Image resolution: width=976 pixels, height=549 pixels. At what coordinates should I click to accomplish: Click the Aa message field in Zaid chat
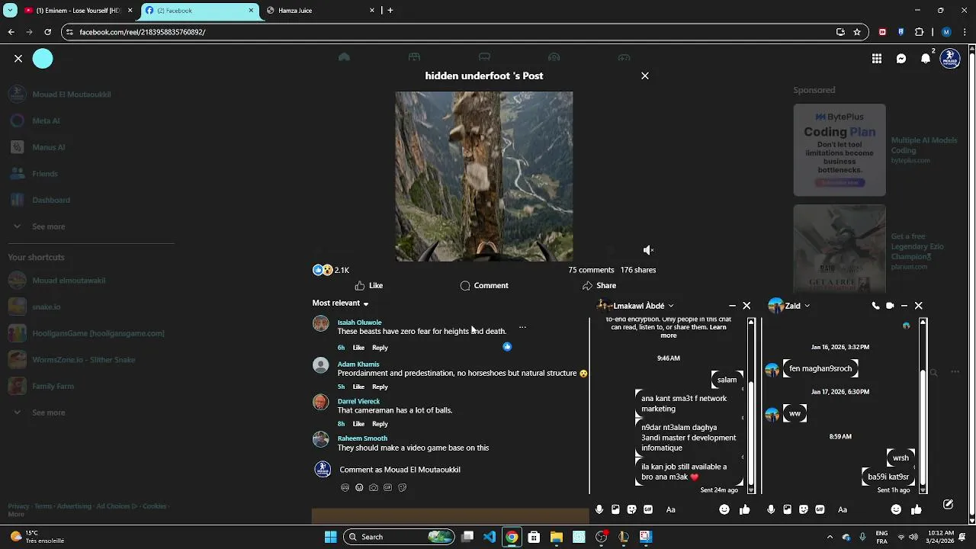tap(860, 509)
